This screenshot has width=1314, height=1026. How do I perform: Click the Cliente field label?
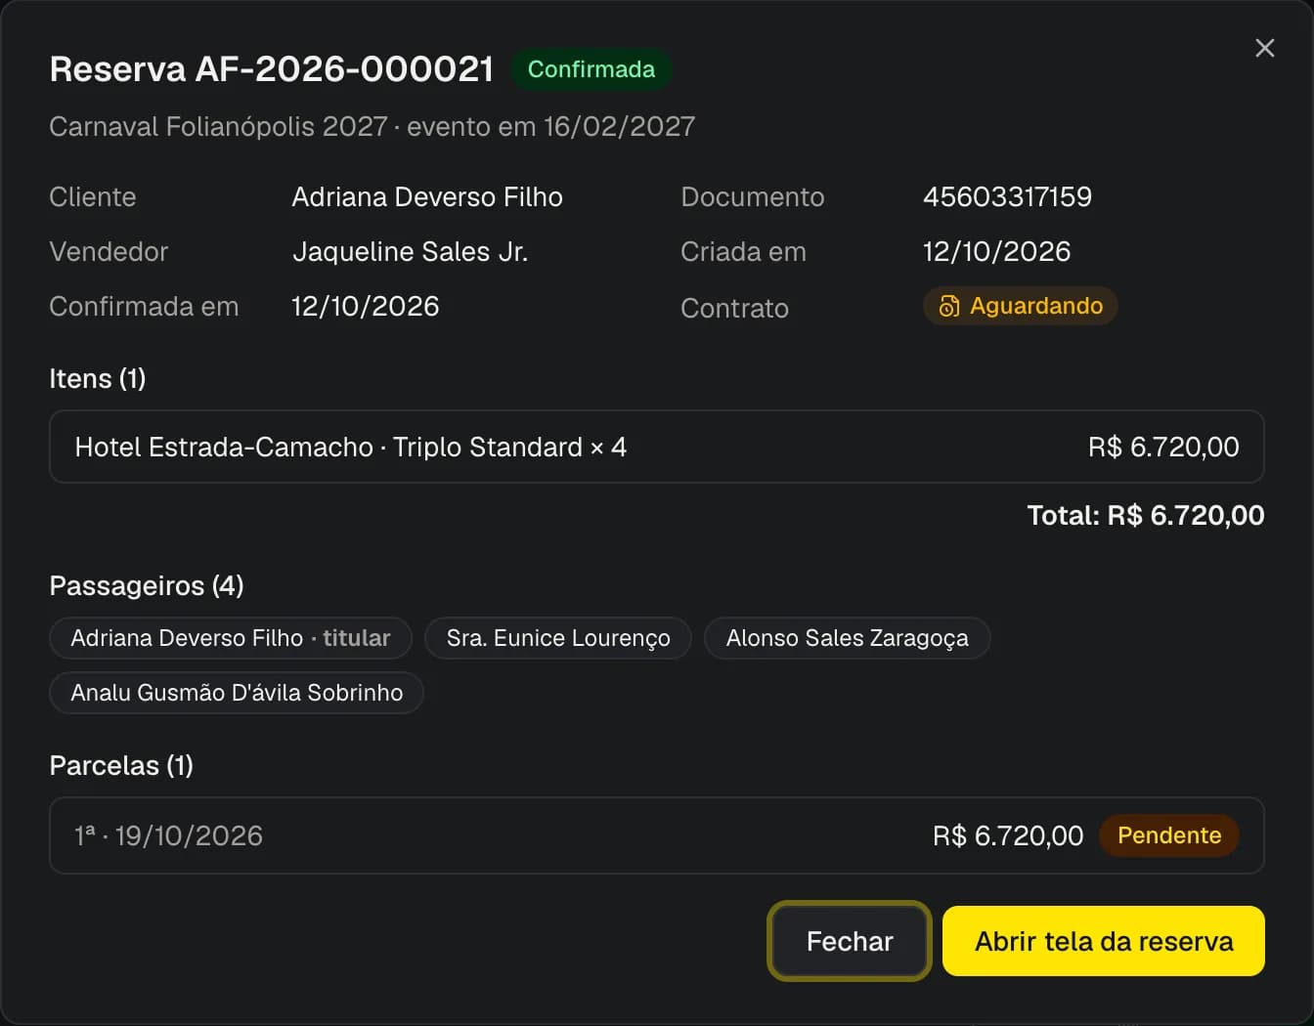click(93, 197)
